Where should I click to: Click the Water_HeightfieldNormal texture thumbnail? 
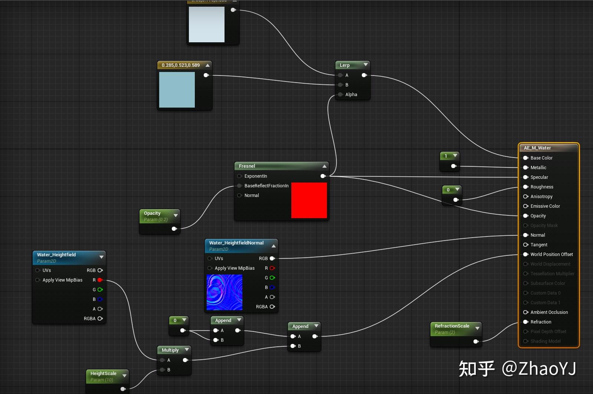click(x=225, y=292)
